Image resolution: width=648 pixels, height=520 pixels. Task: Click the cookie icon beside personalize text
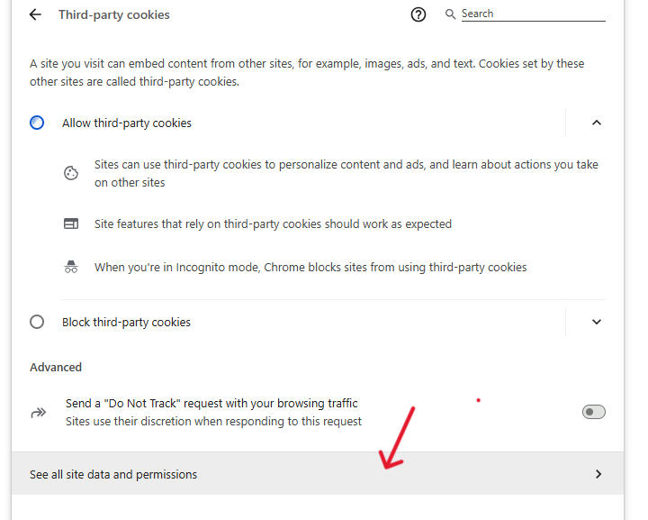(72, 173)
